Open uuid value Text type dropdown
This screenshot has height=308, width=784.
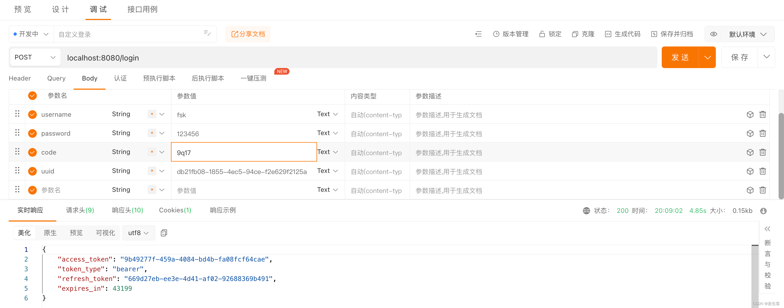click(x=327, y=171)
